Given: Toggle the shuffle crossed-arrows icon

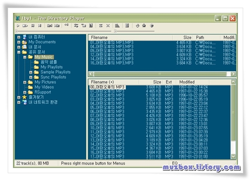Looking at the screenshot, I should click(108, 26).
